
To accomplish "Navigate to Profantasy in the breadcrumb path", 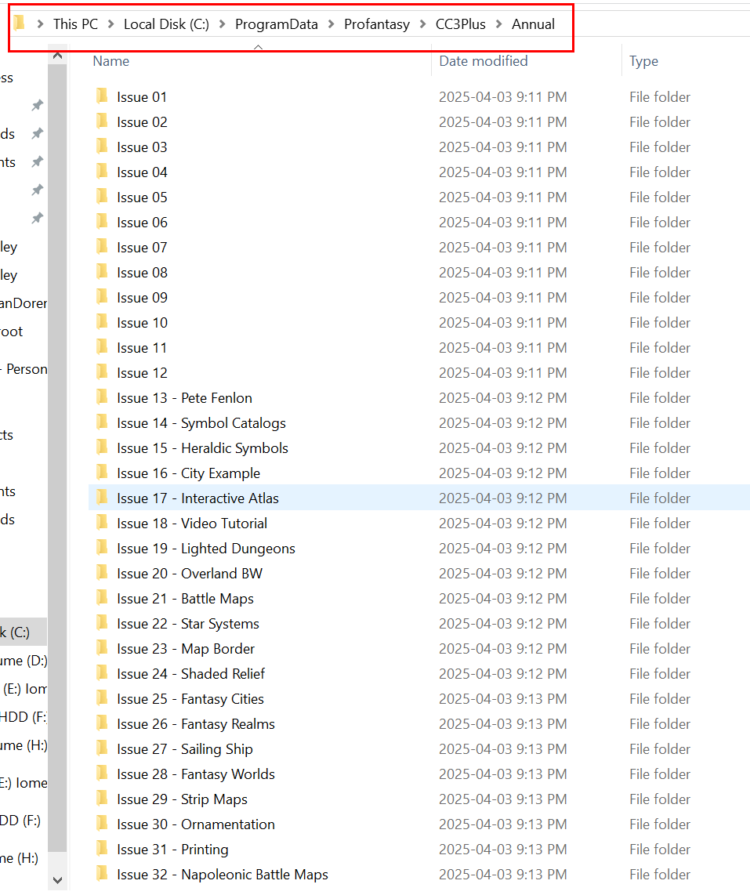I will tap(376, 24).
